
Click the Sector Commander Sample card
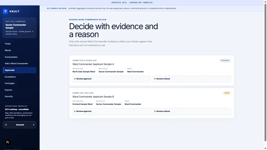point(19,28)
